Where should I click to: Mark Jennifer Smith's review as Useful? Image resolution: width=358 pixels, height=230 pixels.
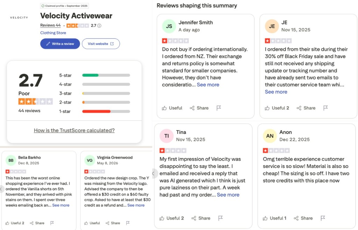point(172,108)
